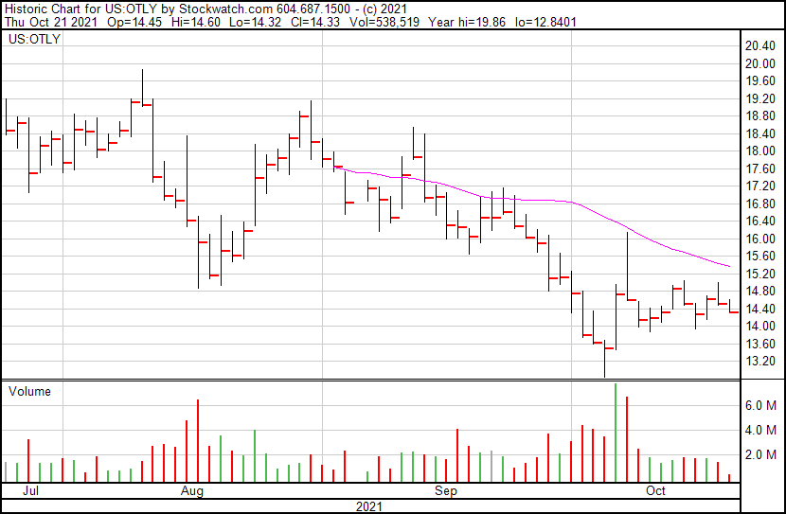Click the magenta moving average line
786x514 pixels.
[x=532, y=201]
